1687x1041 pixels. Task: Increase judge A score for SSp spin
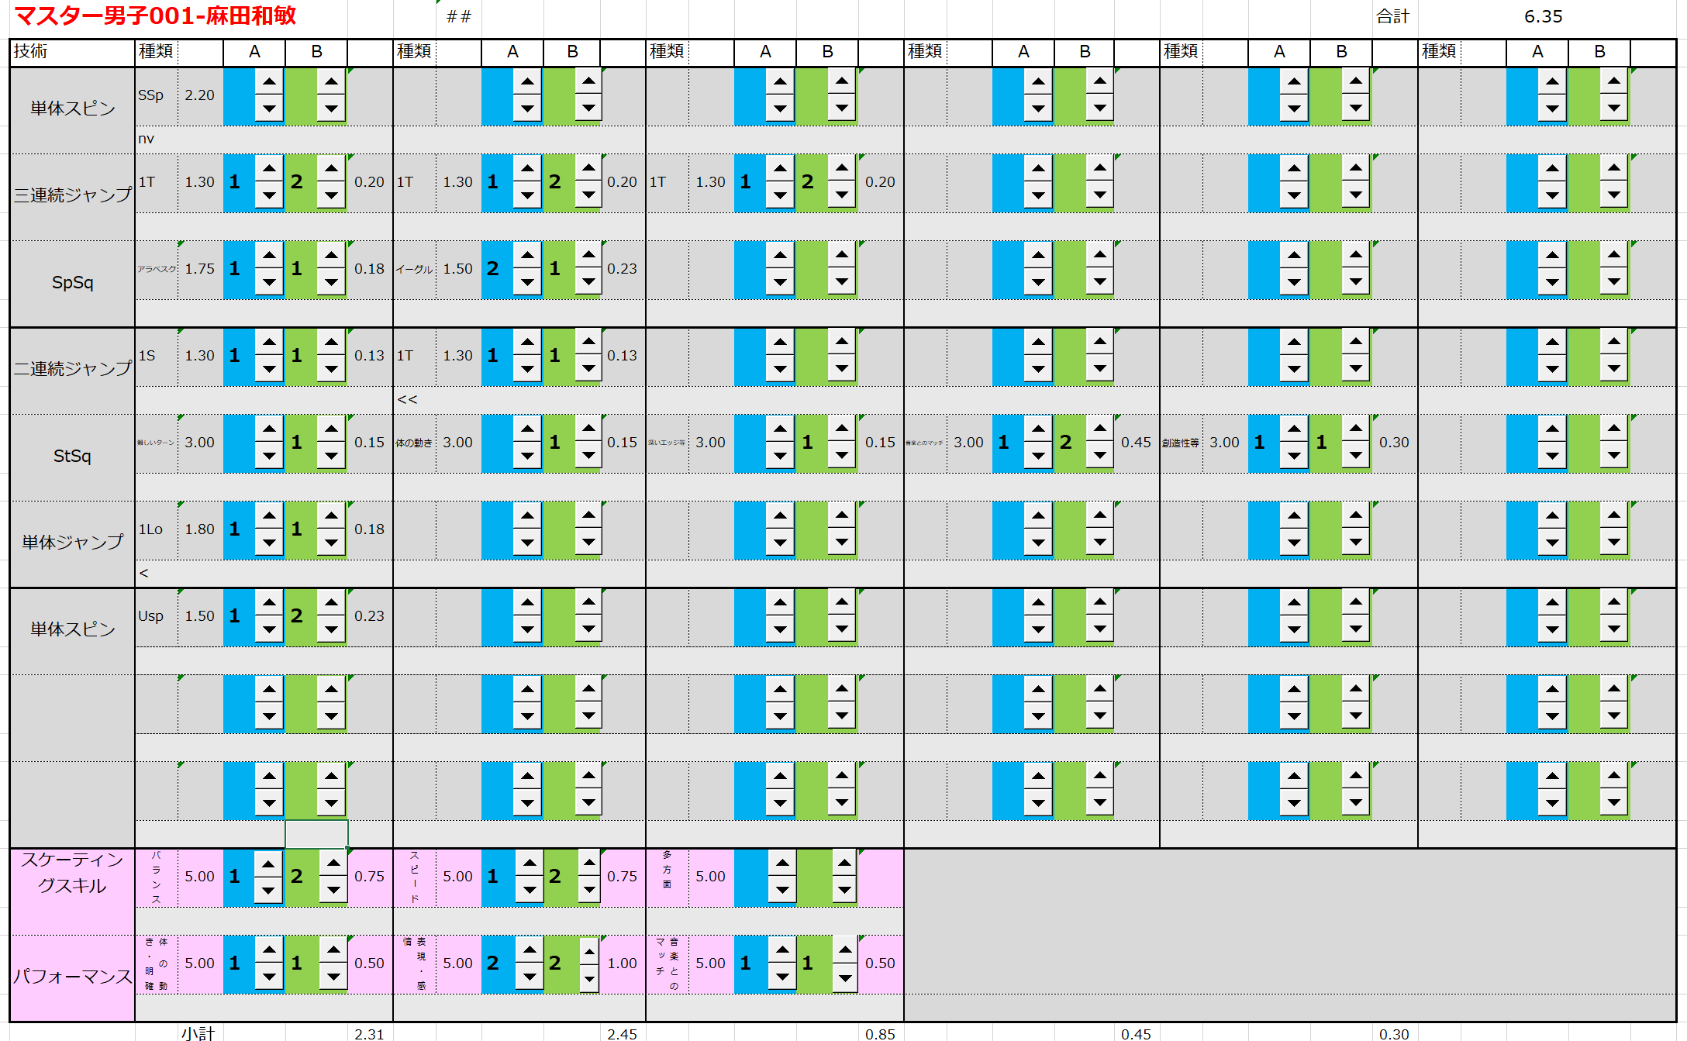point(269,81)
